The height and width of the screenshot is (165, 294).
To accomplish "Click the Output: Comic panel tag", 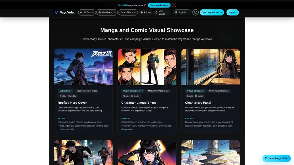I will [195, 91].
